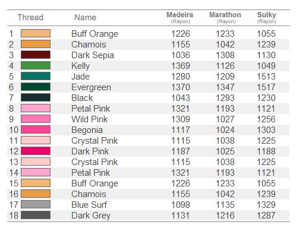Select the Chamois name in row 16
The image size is (297, 228).
89,194
